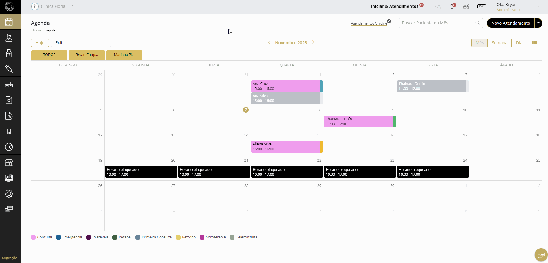Focus the Buscar Paciente no Mês field
548x263 pixels.
click(x=437, y=23)
